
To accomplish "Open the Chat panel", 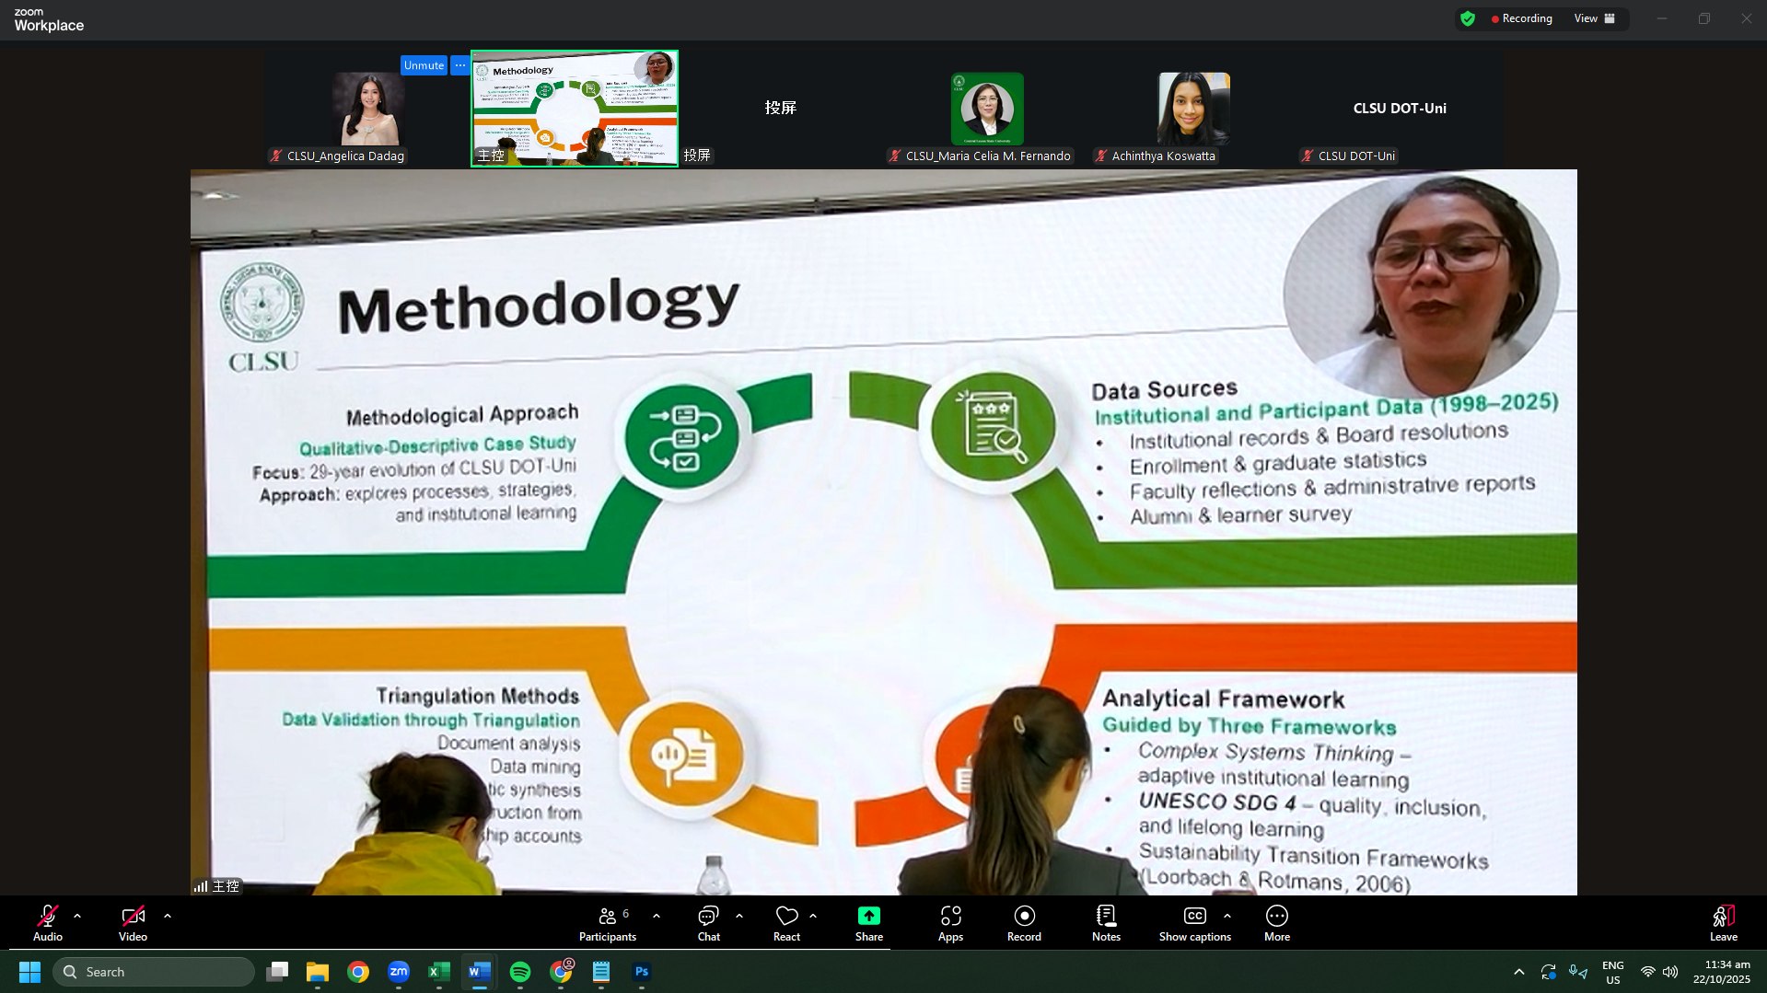I will coord(708,923).
